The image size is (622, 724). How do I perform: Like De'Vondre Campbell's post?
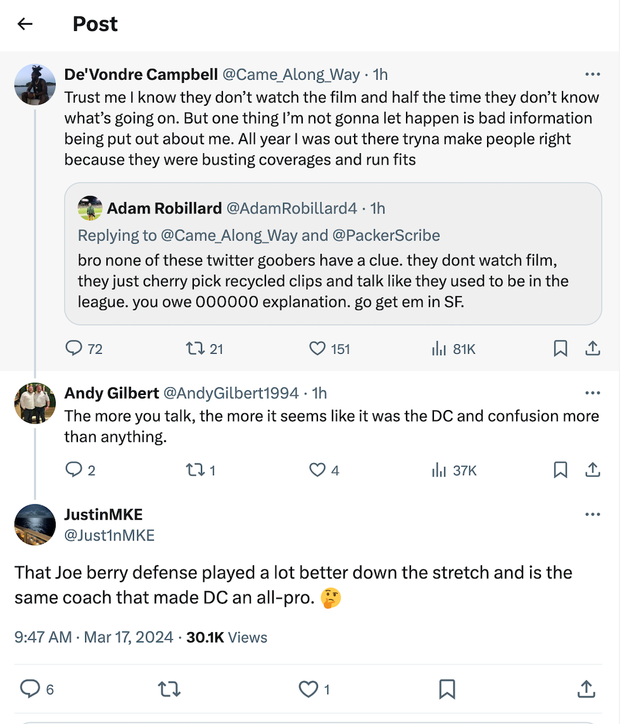click(x=317, y=348)
